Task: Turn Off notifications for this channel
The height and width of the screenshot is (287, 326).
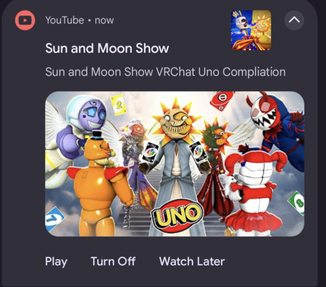Action: pos(113,261)
